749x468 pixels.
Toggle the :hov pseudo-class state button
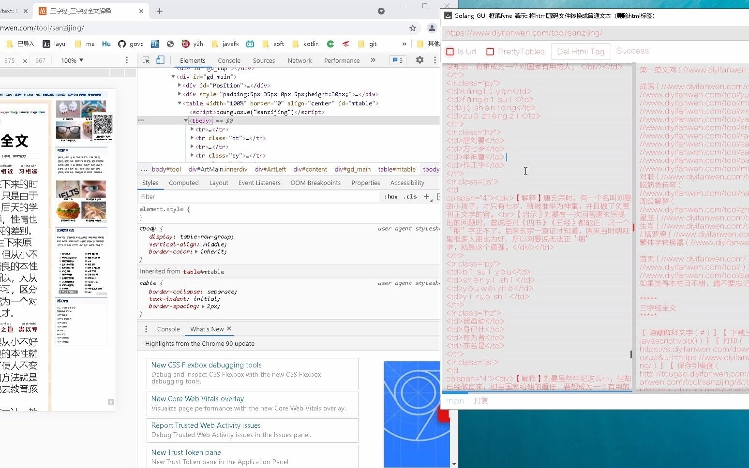tap(390, 196)
